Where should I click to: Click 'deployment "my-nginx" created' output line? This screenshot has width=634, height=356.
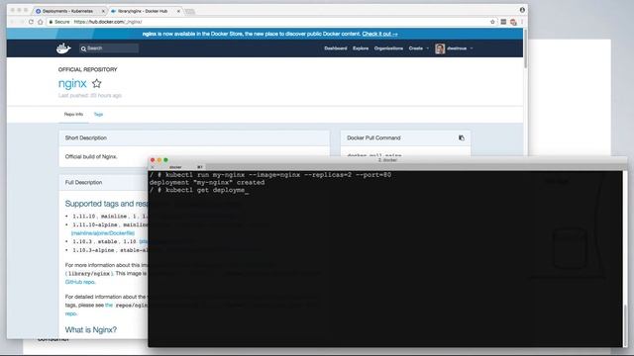pos(207,182)
